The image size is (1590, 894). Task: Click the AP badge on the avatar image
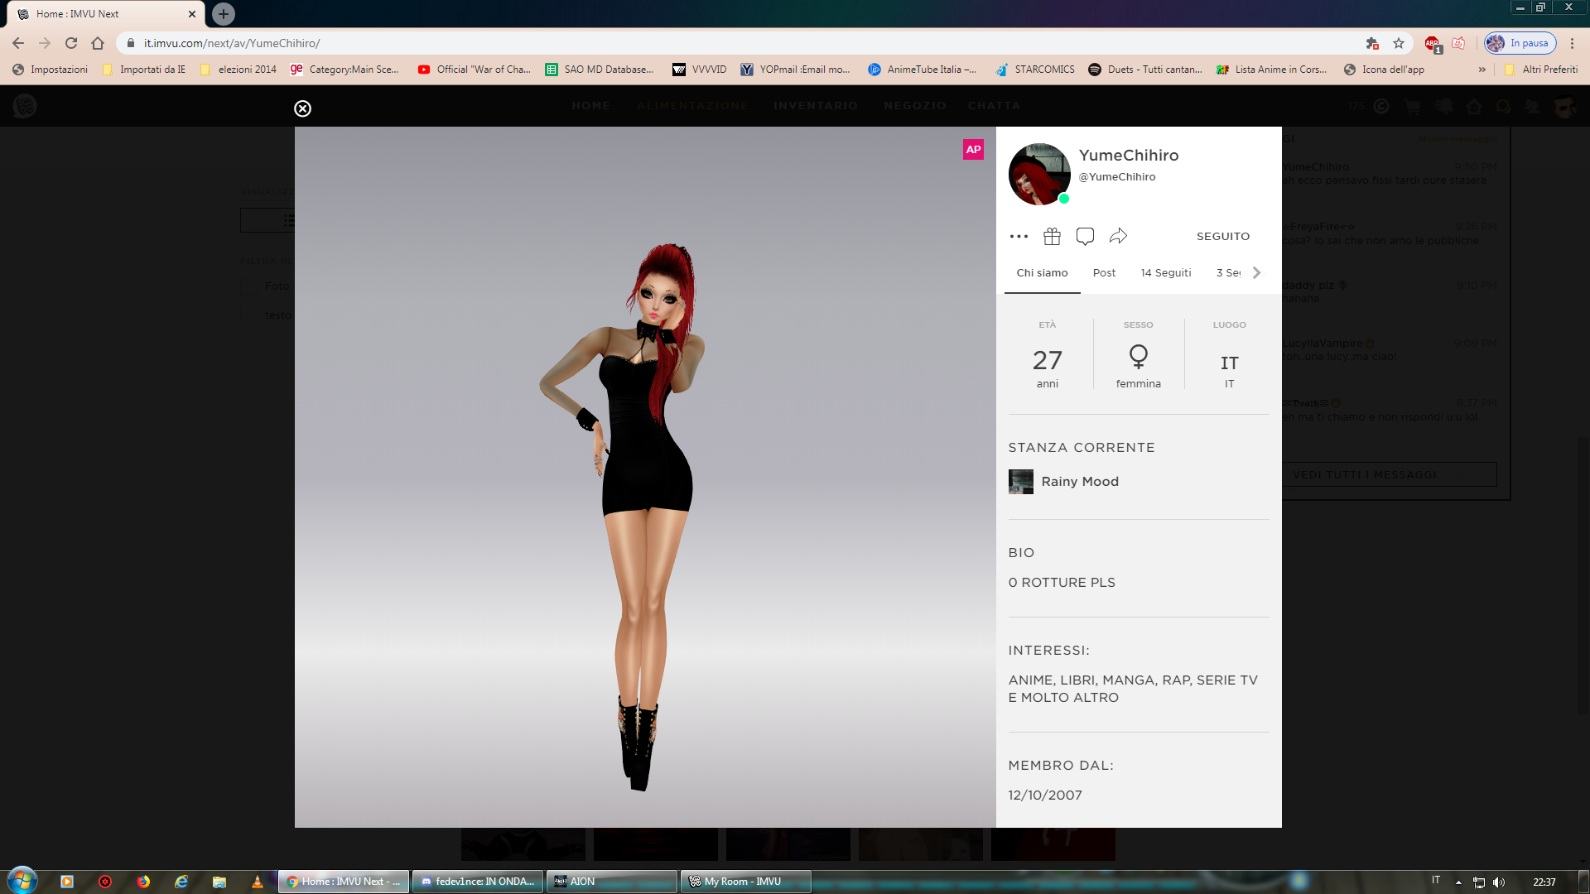pyautogui.click(x=973, y=150)
